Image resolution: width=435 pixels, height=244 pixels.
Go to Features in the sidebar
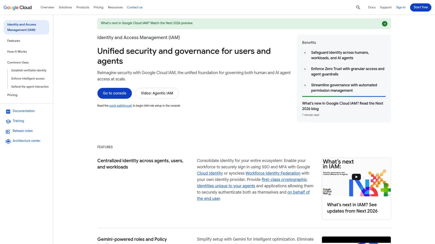point(14,41)
